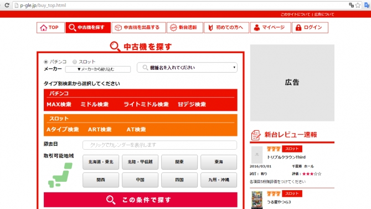Click the ミドル検索 link
371x209 pixels.
94,104
